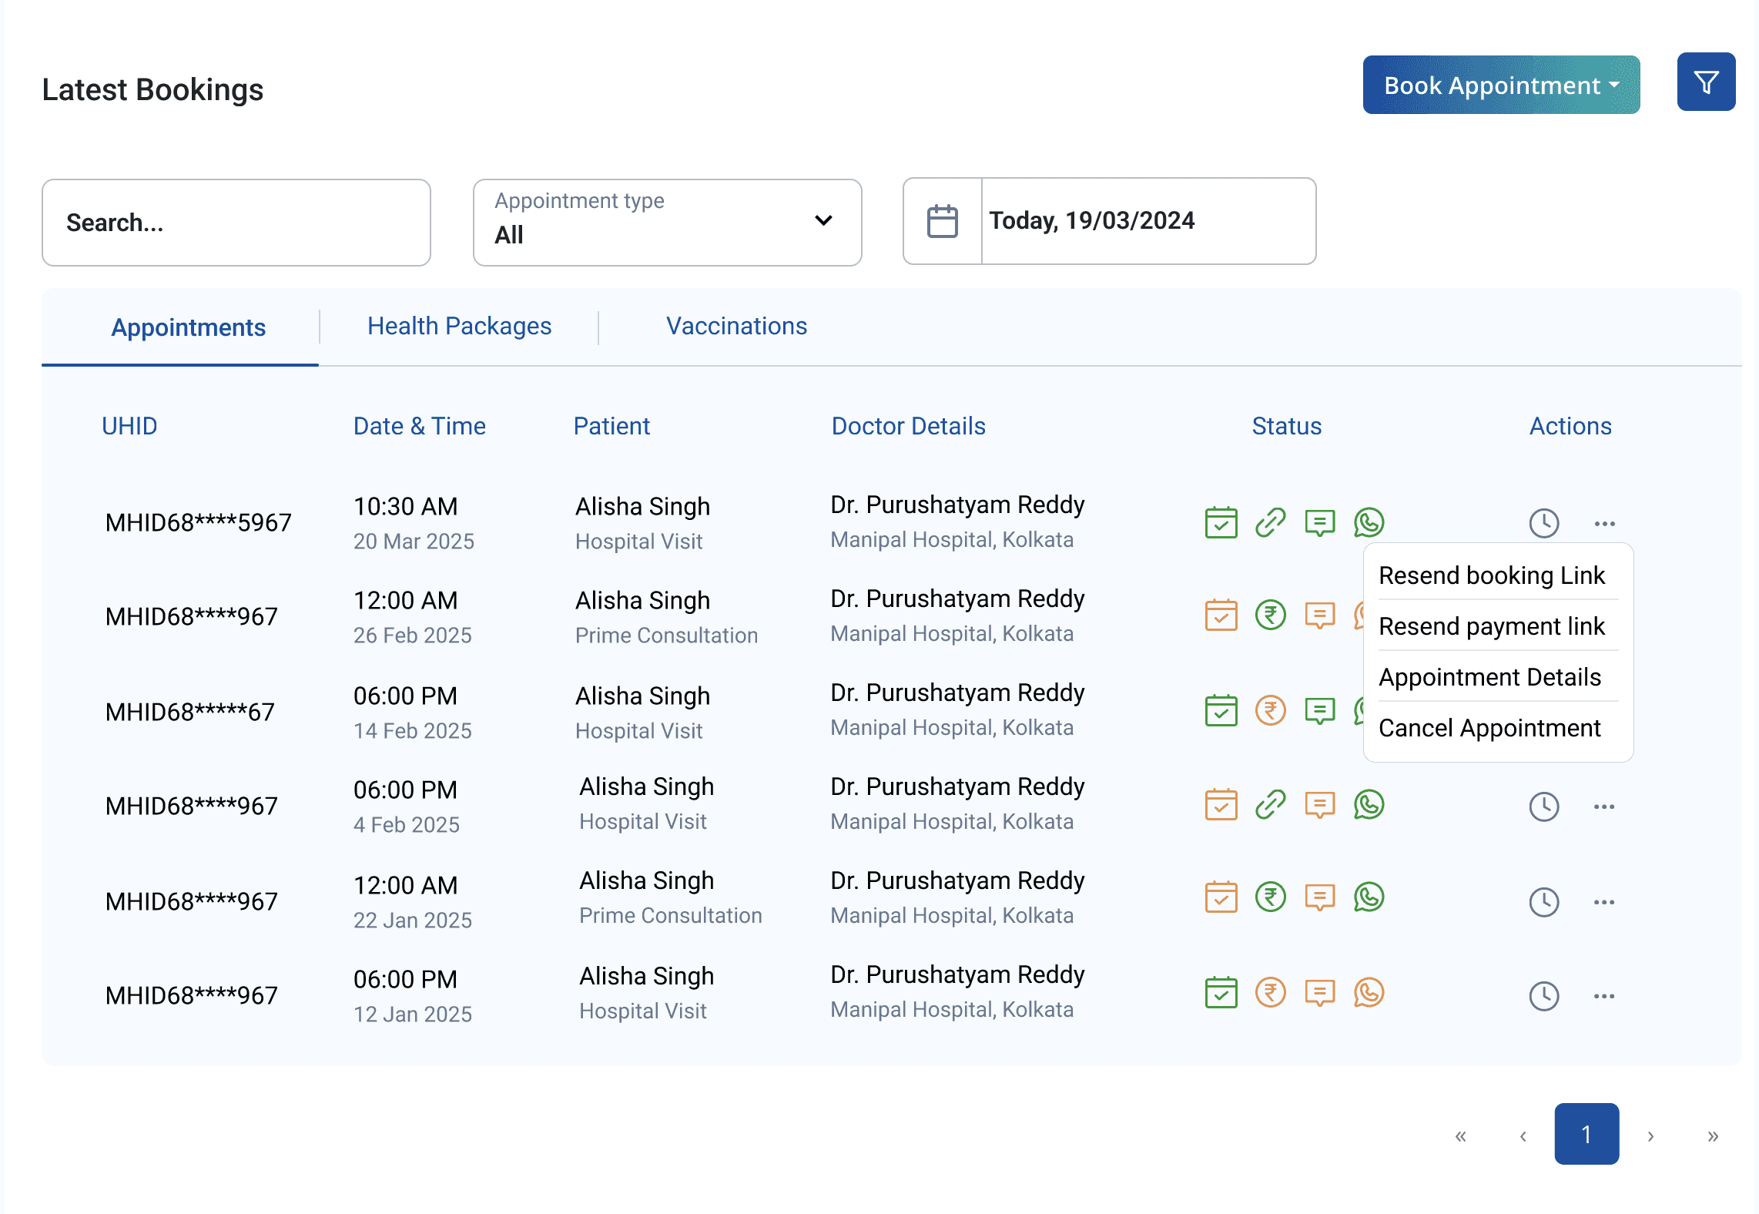Open the Book Appointment dropdown button
Screen dimensions: 1759x1214
(1500, 85)
